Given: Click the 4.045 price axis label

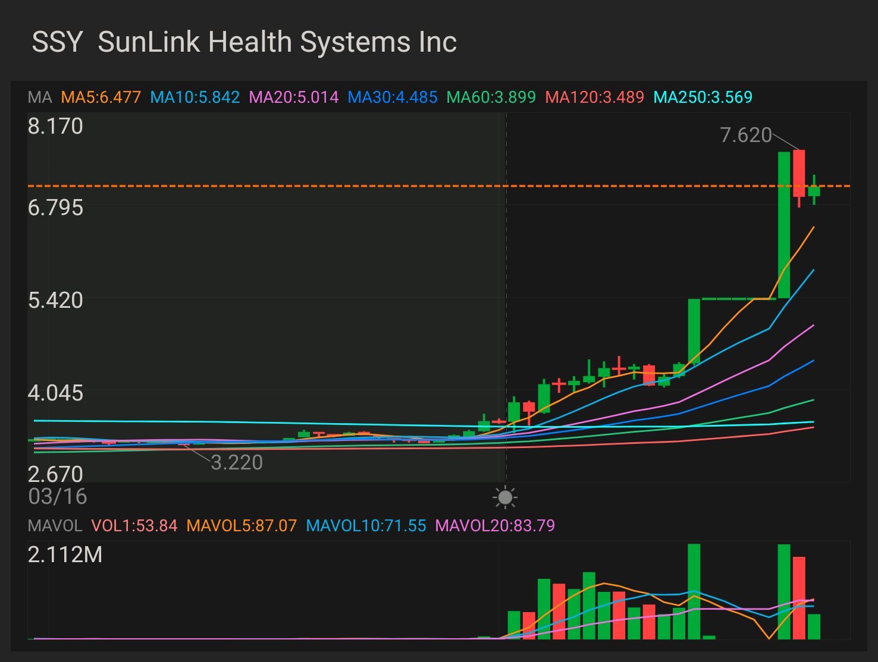Looking at the screenshot, I should coord(55,393).
